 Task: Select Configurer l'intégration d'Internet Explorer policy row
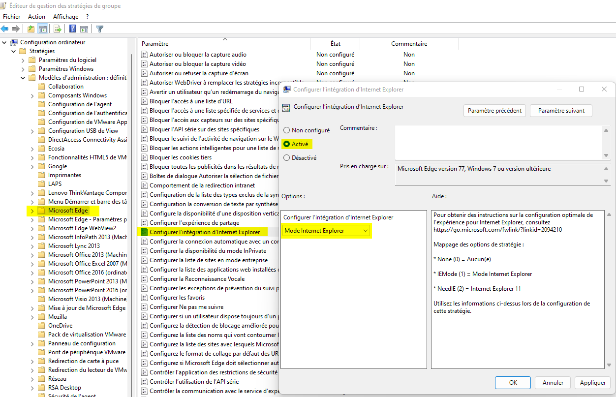(x=204, y=232)
